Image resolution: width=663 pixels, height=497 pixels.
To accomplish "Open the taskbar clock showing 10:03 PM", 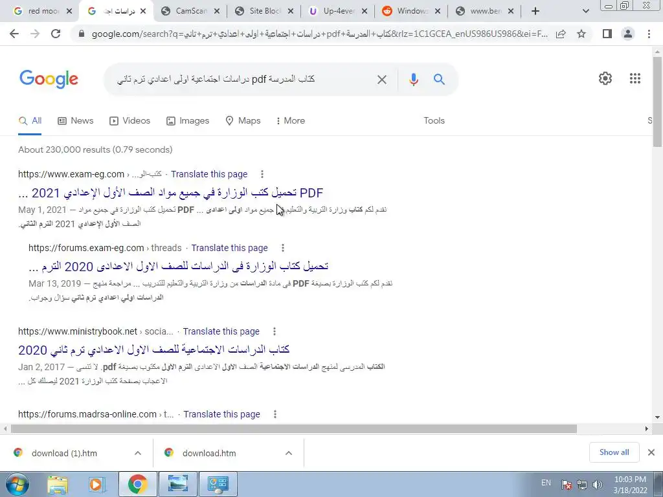I will [631, 485].
